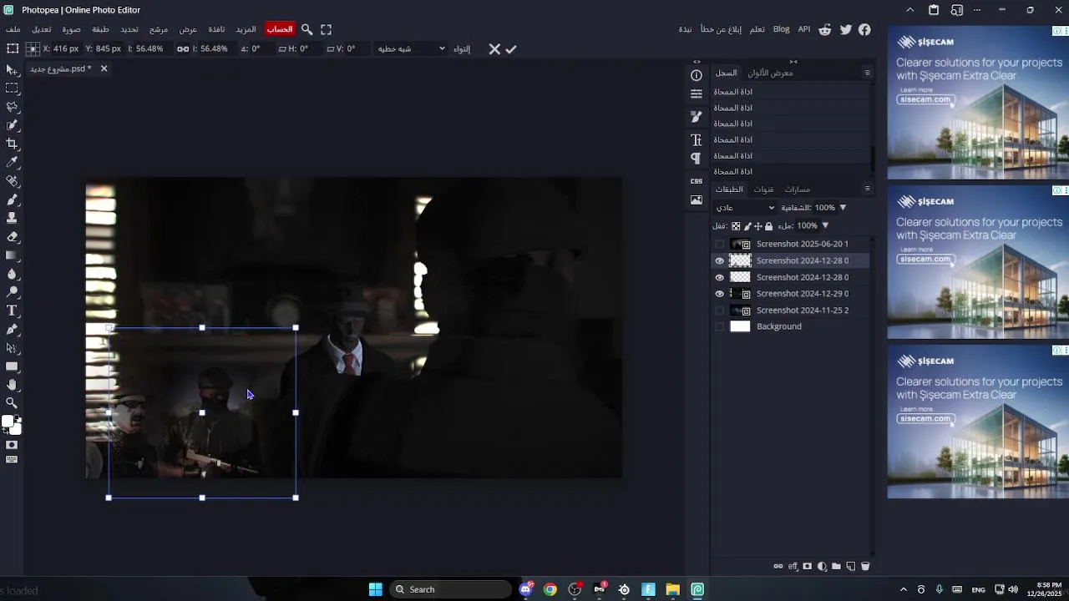The image size is (1069, 601).
Task: Show the Background layer
Action: click(x=720, y=326)
